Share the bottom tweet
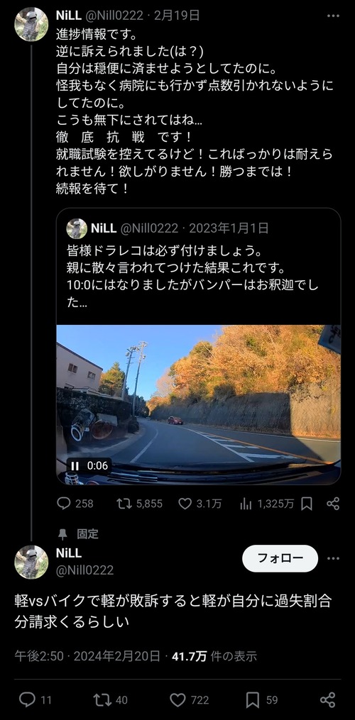 coord(327,699)
